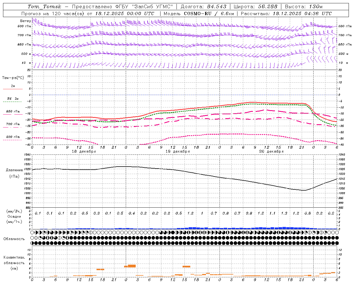The image size is (353, 282).
Task: Click "Рассчитано: 18.12.2025 04:36 UTC" text
Action: click(286, 13)
